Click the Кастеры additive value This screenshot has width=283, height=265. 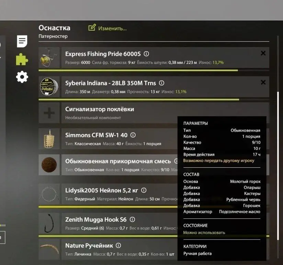252,194
